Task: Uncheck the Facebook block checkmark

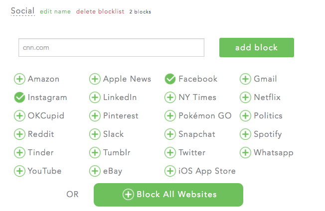Action: click(170, 79)
